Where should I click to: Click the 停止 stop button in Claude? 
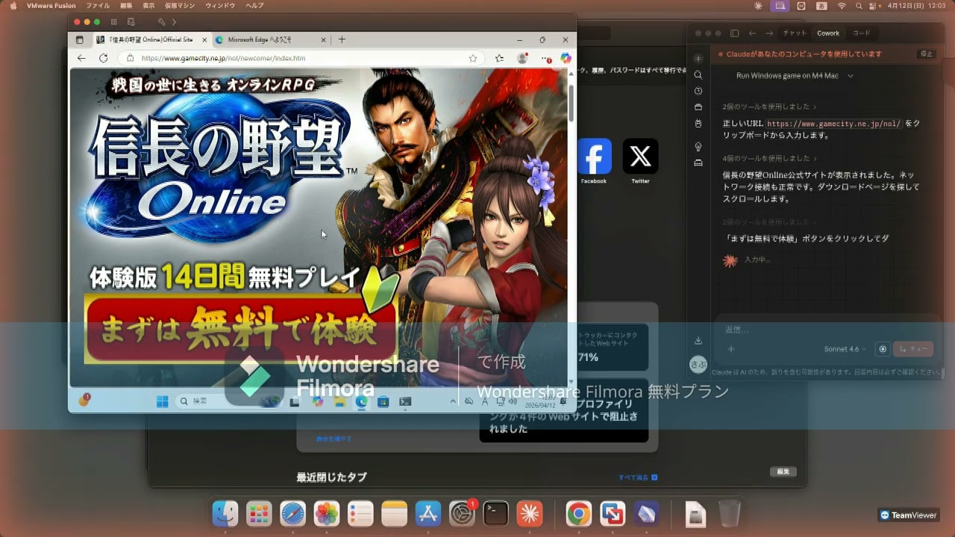point(927,54)
